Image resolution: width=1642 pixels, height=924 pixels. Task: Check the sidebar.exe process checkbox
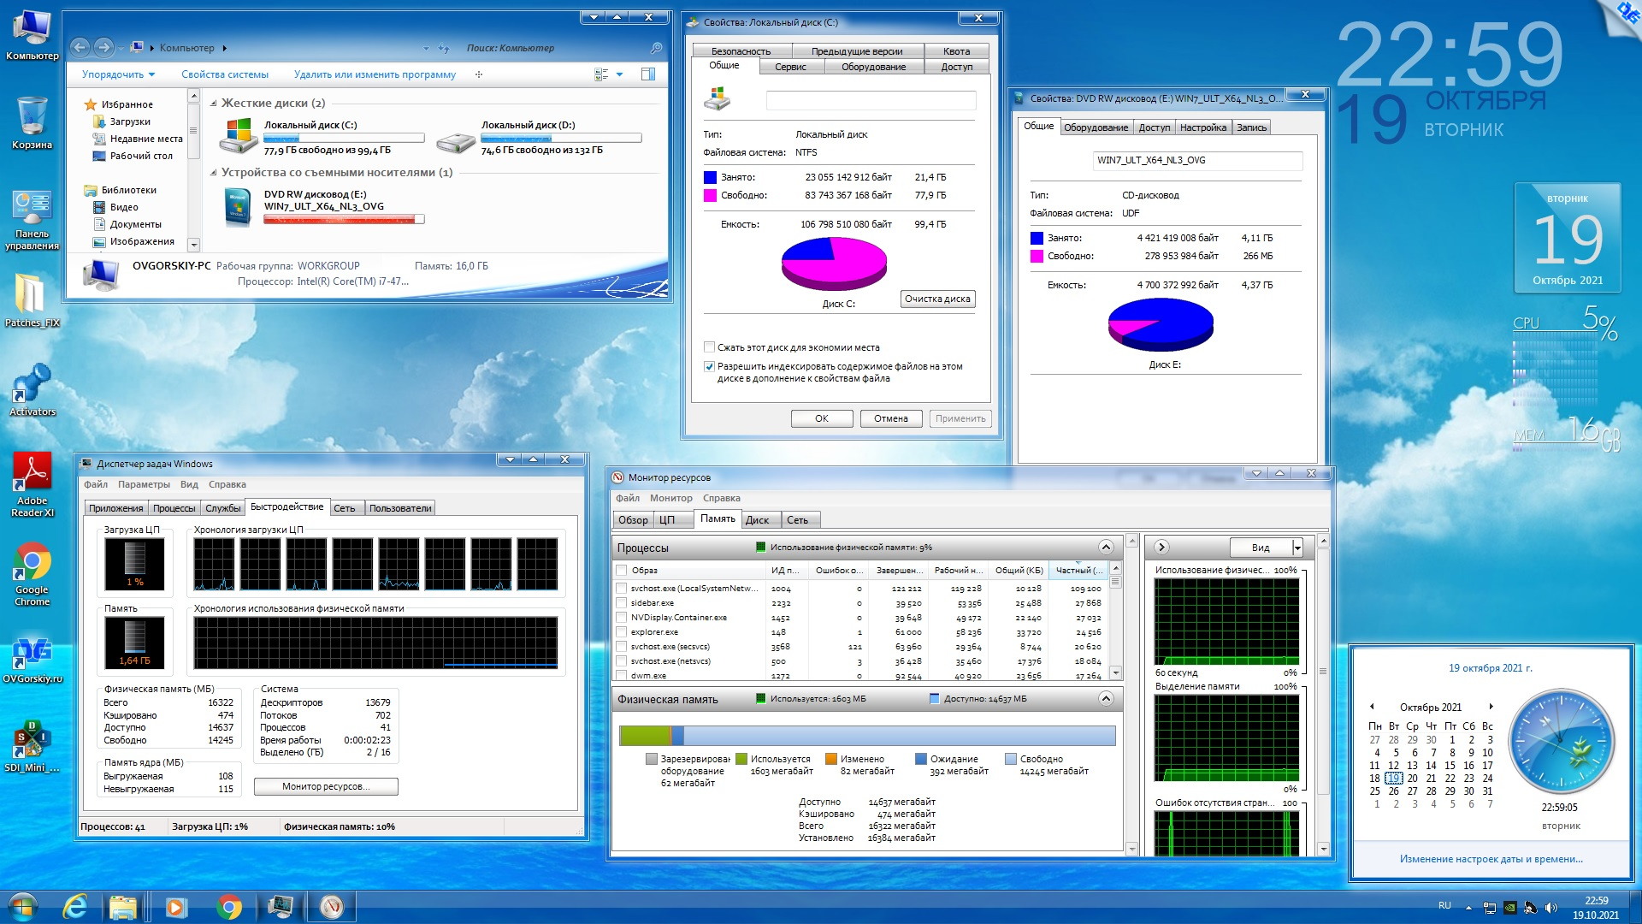[622, 603]
